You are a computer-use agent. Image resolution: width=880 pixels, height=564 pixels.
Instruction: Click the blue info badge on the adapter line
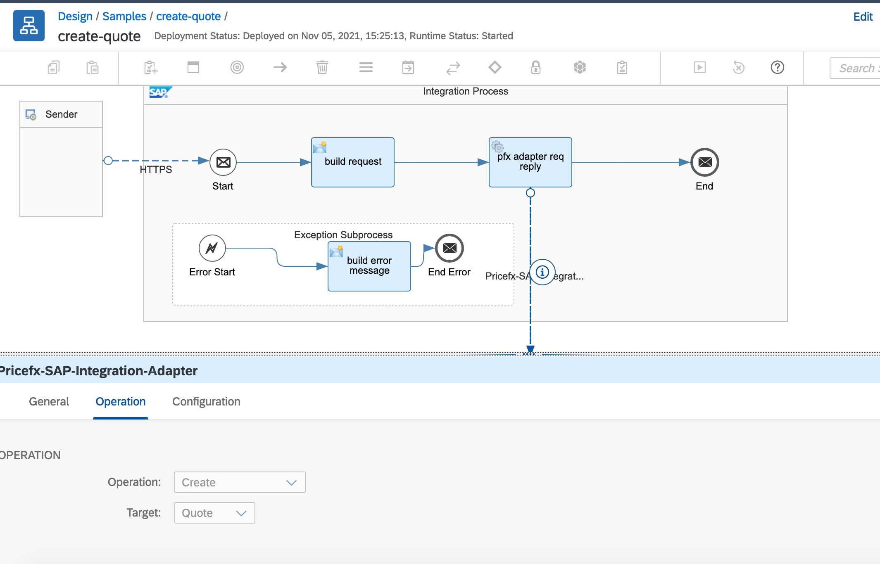pos(542,272)
